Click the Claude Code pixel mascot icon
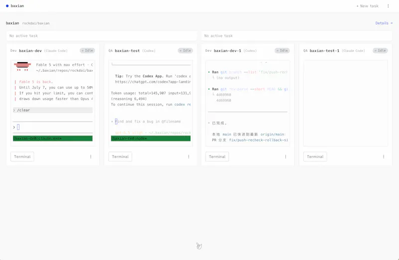 [22, 66]
